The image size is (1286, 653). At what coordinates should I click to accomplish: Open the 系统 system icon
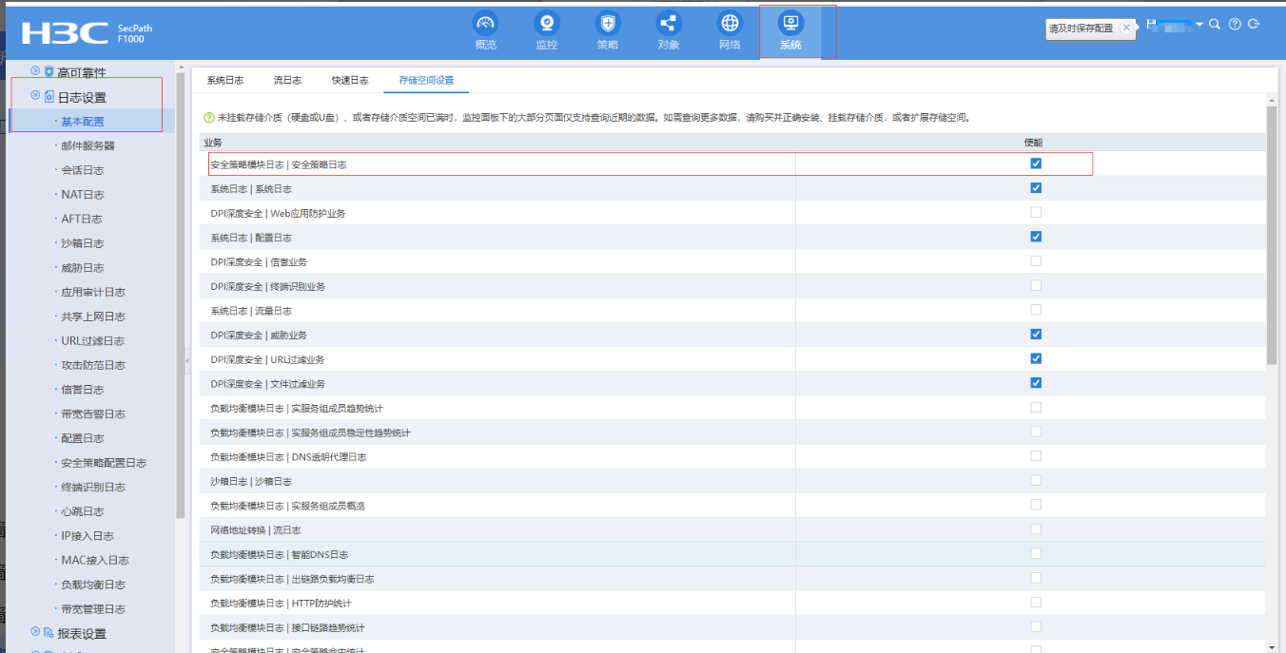click(x=790, y=24)
